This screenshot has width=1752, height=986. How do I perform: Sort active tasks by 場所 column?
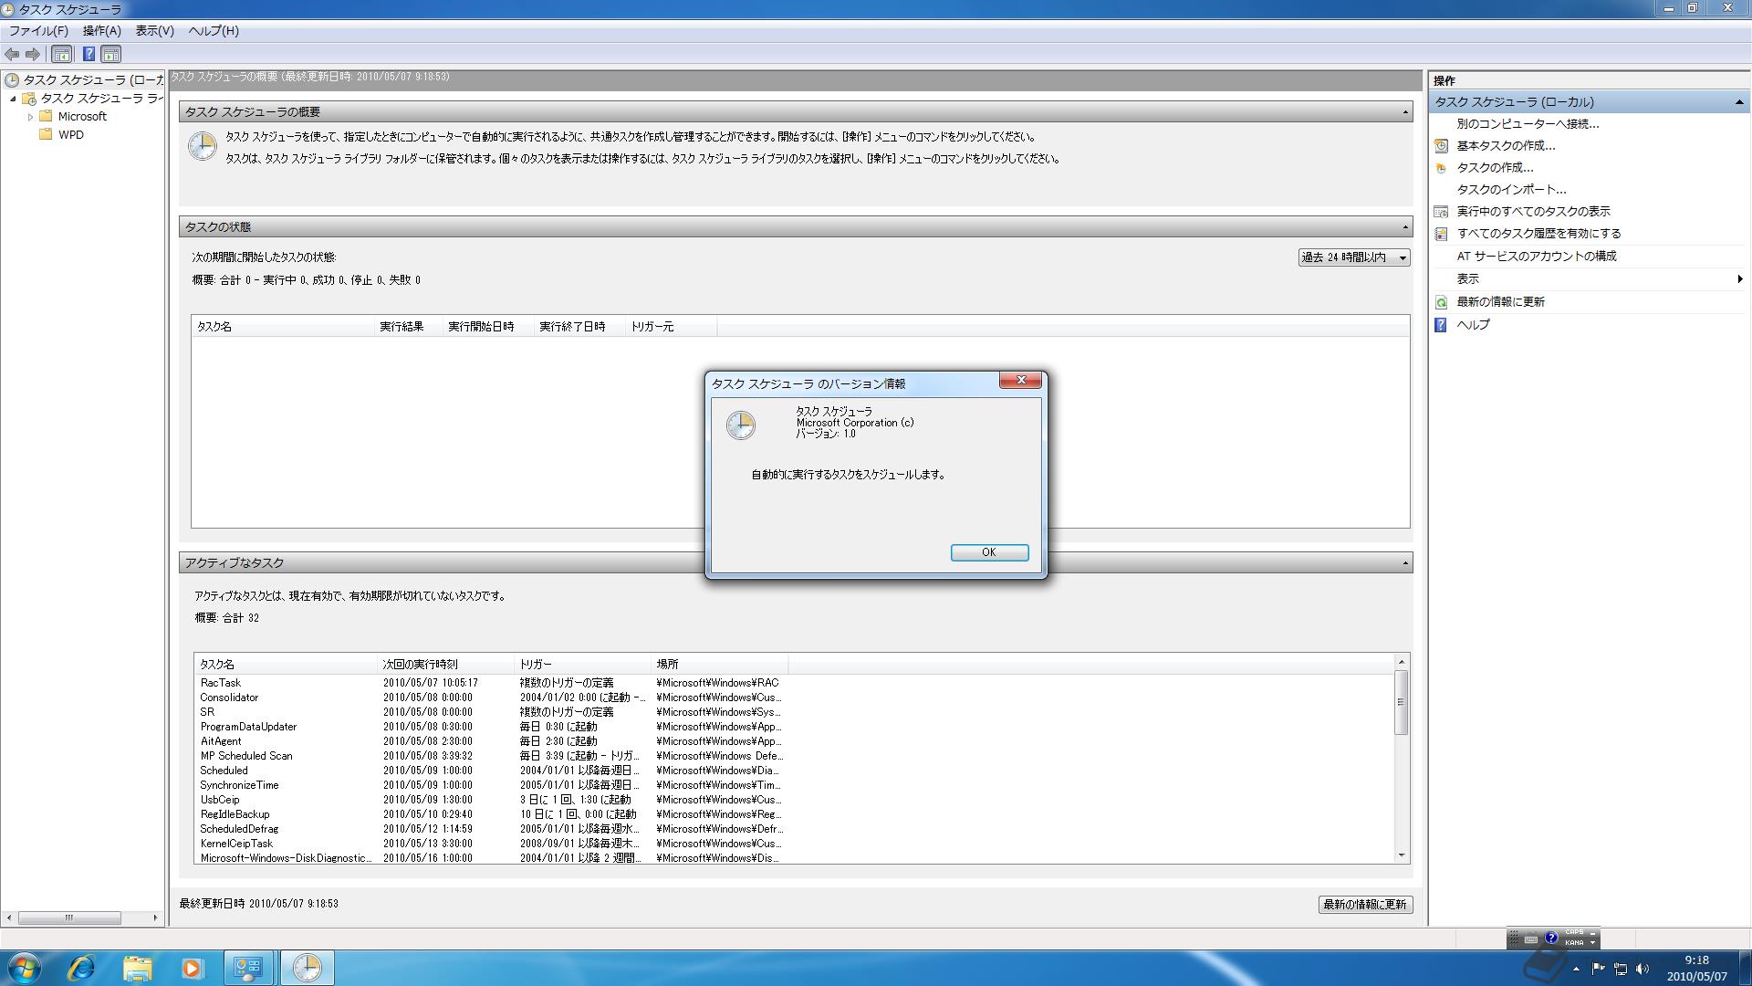pos(719,665)
